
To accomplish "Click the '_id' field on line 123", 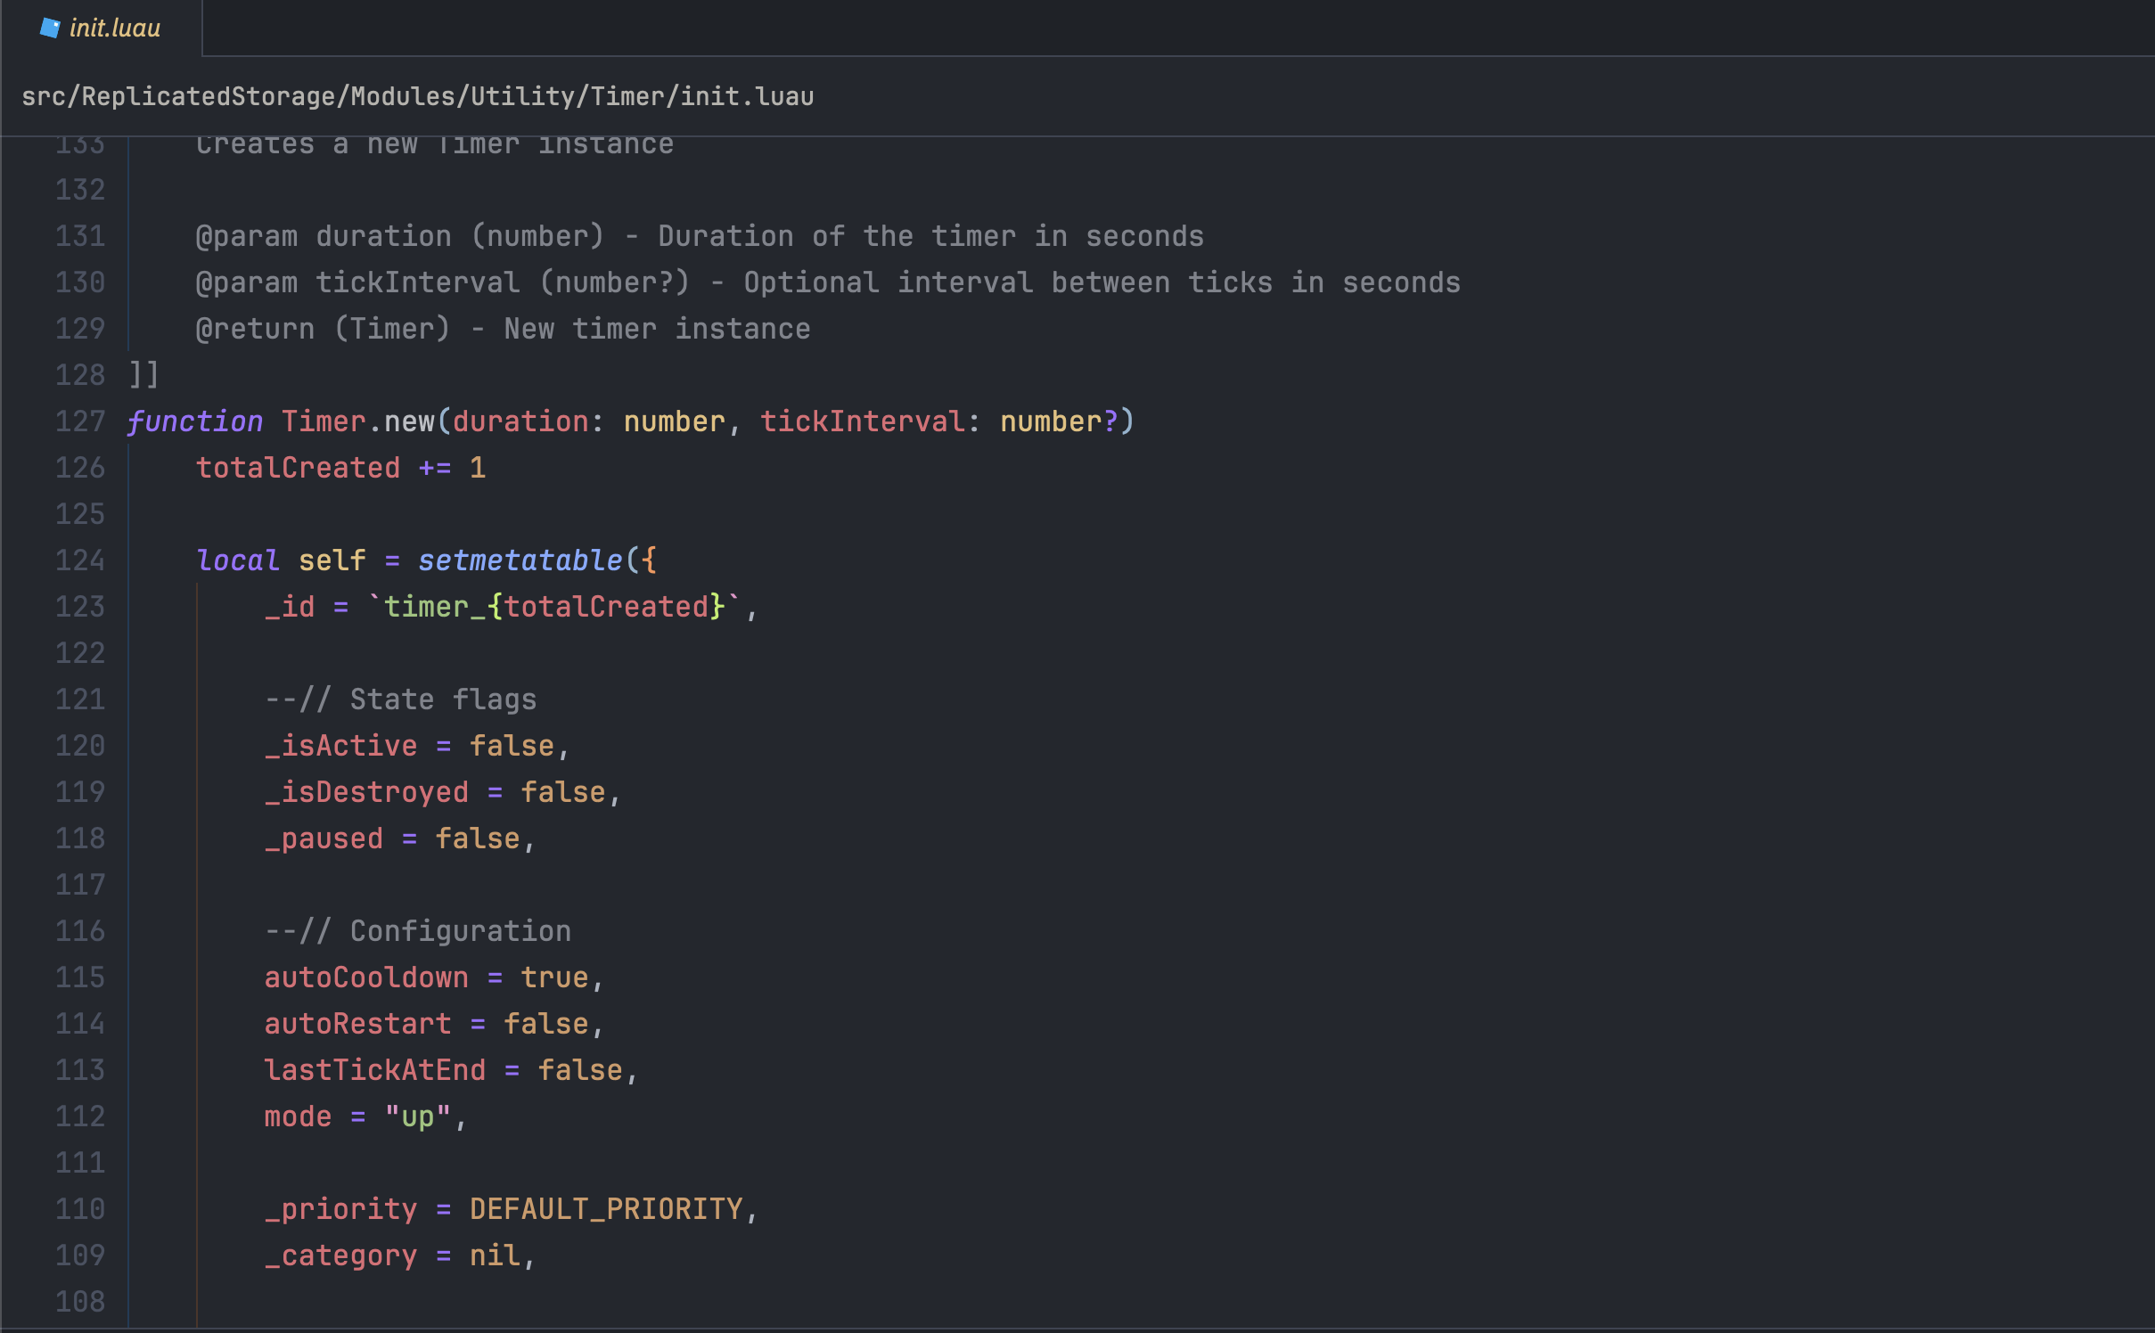I will (290, 607).
